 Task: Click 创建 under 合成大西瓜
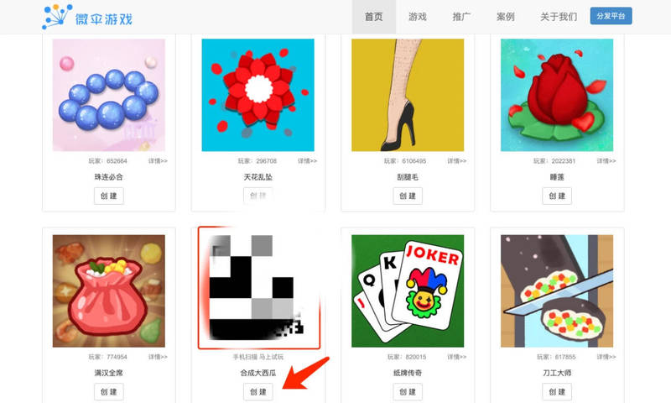click(x=258, y=391)
